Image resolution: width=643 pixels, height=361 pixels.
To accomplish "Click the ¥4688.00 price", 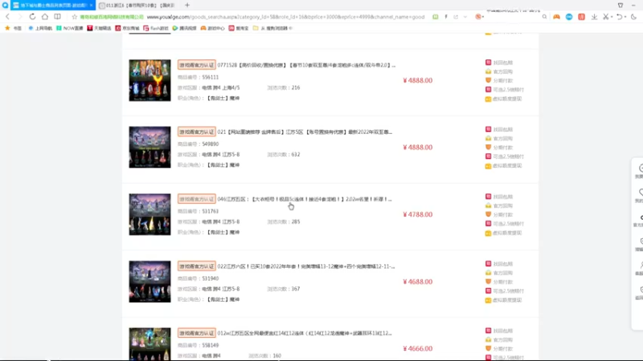I will click(417, 282).
